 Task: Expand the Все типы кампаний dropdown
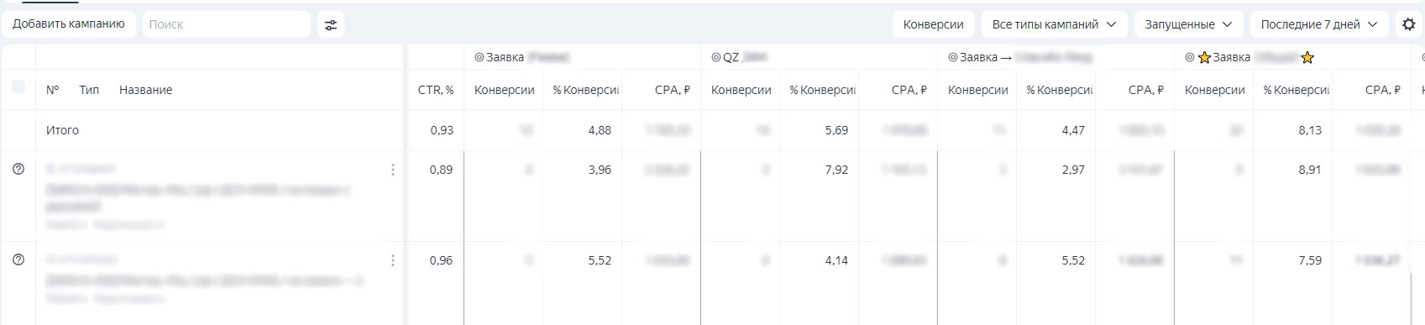point(1054,24)
